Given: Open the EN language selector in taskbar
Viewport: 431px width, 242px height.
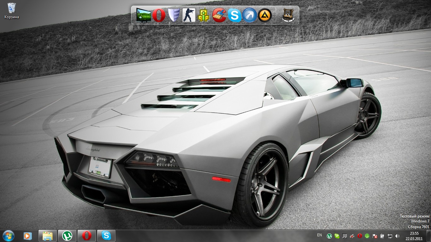Looking at the screenshot, I should click(319, 235).
